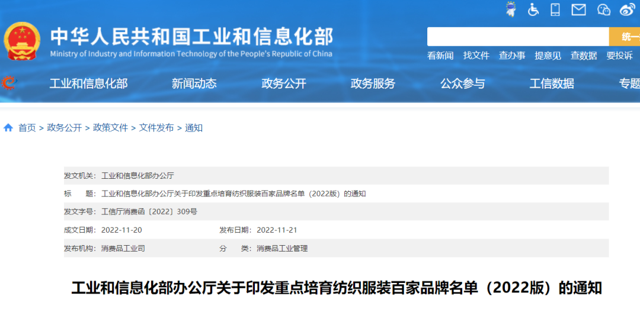Screen dimensions: 640x312
Task: Open the 政务公开 navigation menu
Action: pyautogui.click(x=284, y=83)
